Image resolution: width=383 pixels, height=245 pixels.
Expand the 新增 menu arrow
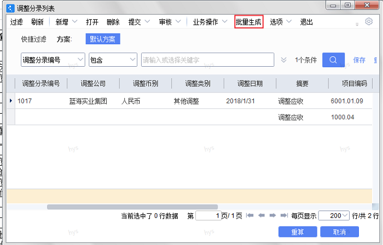coord(73,22)
